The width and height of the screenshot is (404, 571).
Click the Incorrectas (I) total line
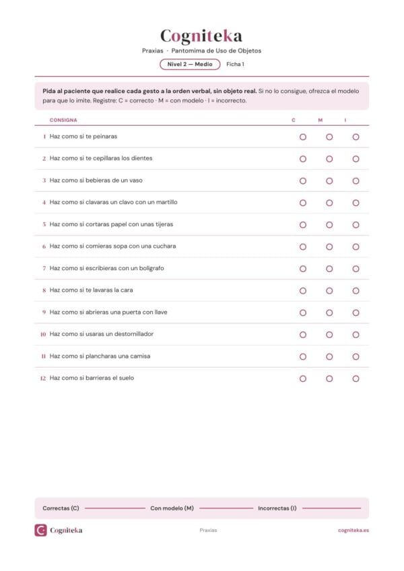(x=331, y=508)
